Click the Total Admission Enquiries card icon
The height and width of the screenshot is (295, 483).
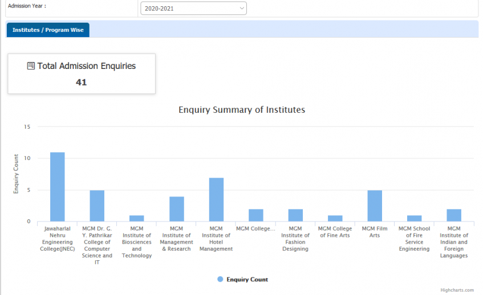(31, 66)
